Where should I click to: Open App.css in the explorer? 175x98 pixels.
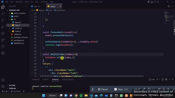click(18, 22)
